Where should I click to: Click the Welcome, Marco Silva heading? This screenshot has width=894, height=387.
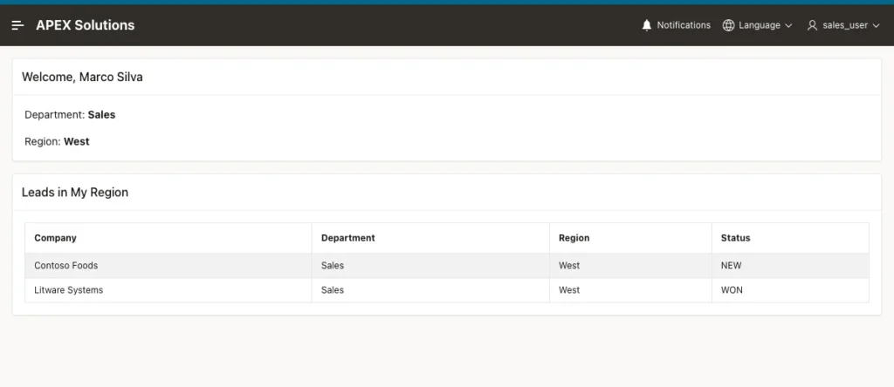tap(82, 77)
